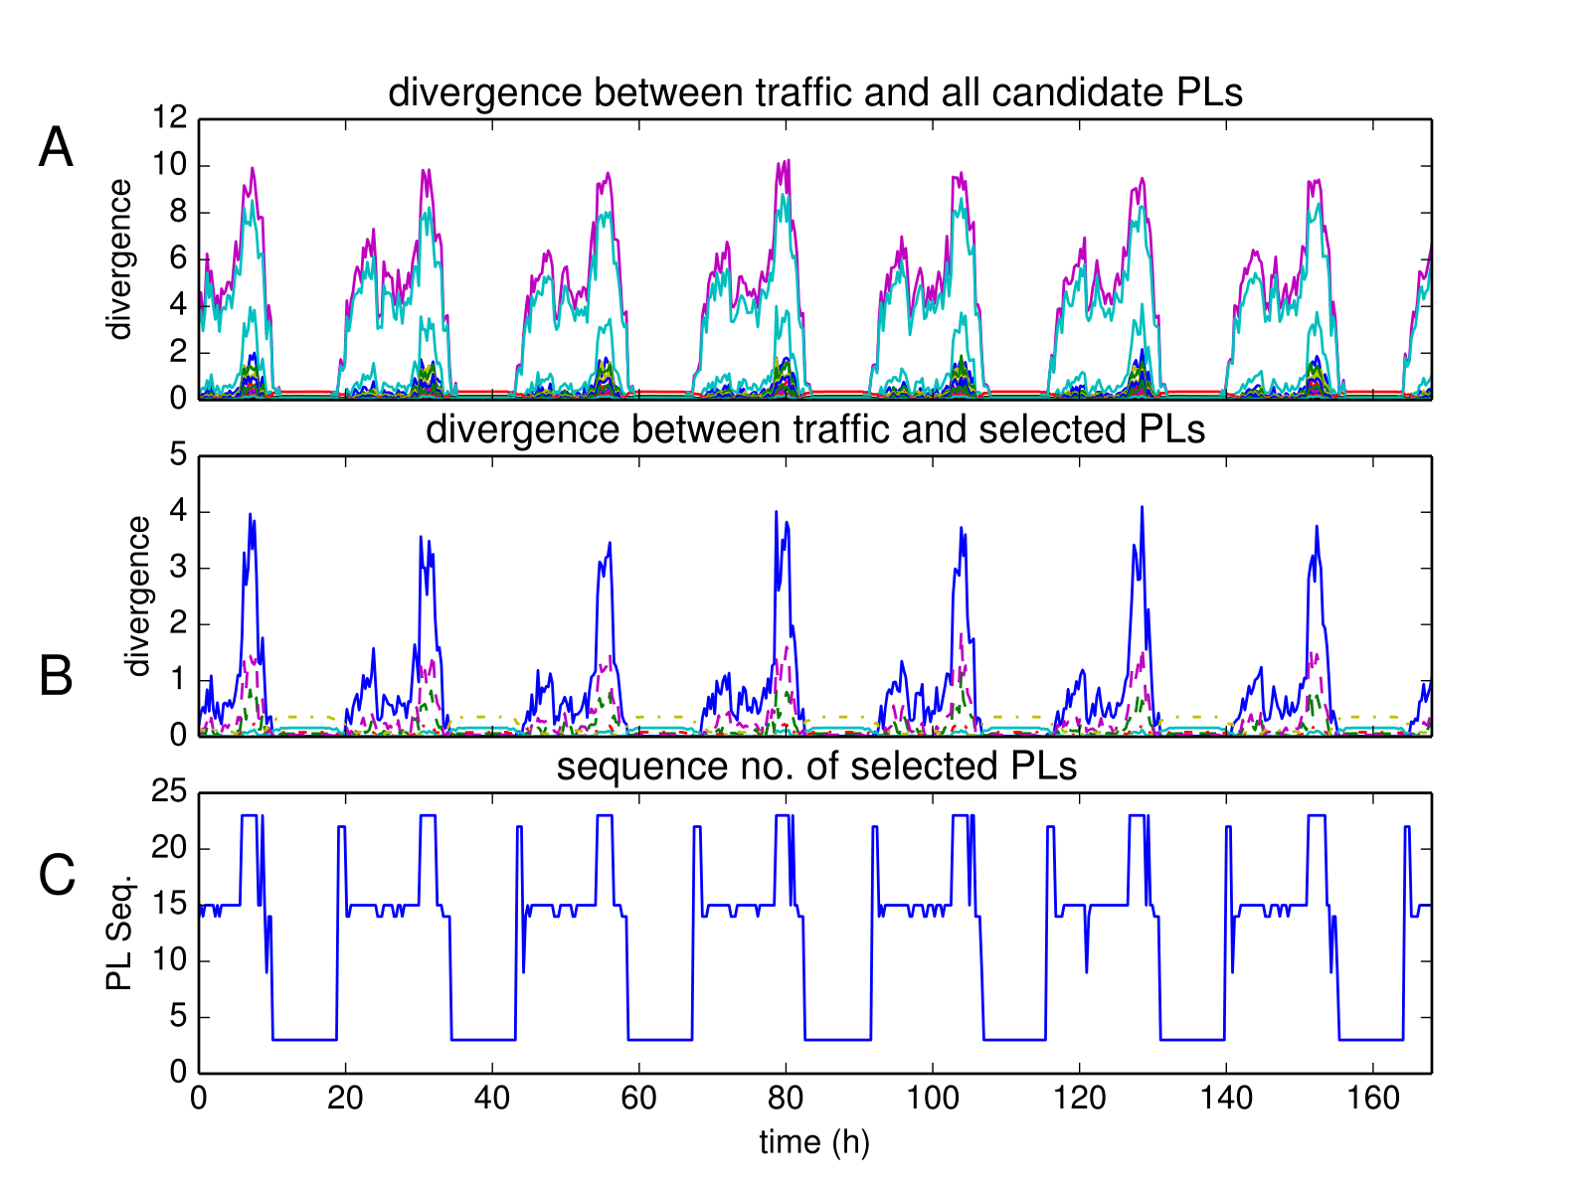Click the 'PL Seq.' y-axis label
Screen dimensions: 1591x1193
pos(118,933)
